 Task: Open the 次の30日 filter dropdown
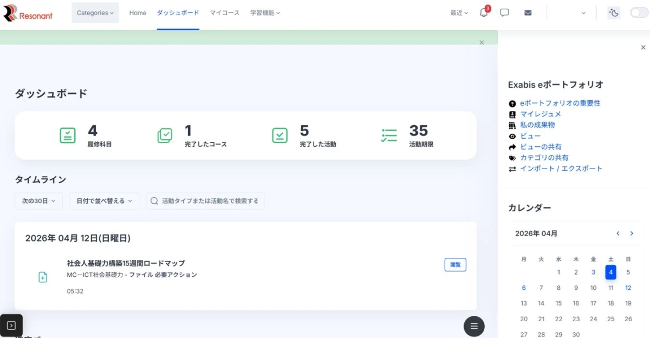coord(38,200)
